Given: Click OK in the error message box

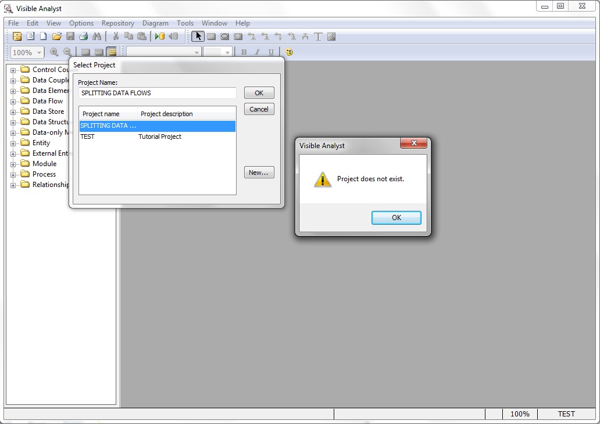Looking at the screenshot, I should point(397,218).
